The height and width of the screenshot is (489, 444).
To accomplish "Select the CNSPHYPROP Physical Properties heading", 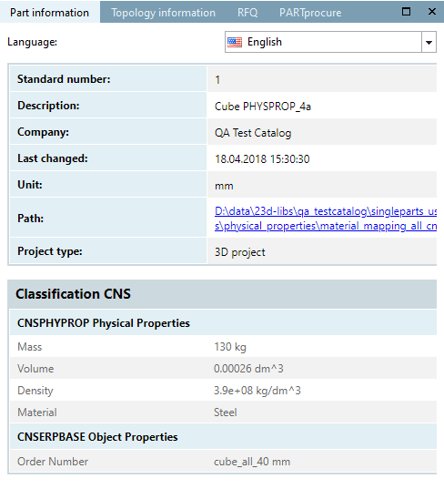I will [104, 323].
